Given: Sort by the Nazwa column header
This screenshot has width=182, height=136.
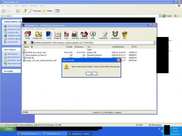Looking at the screenshot, I should click(41, 47).
